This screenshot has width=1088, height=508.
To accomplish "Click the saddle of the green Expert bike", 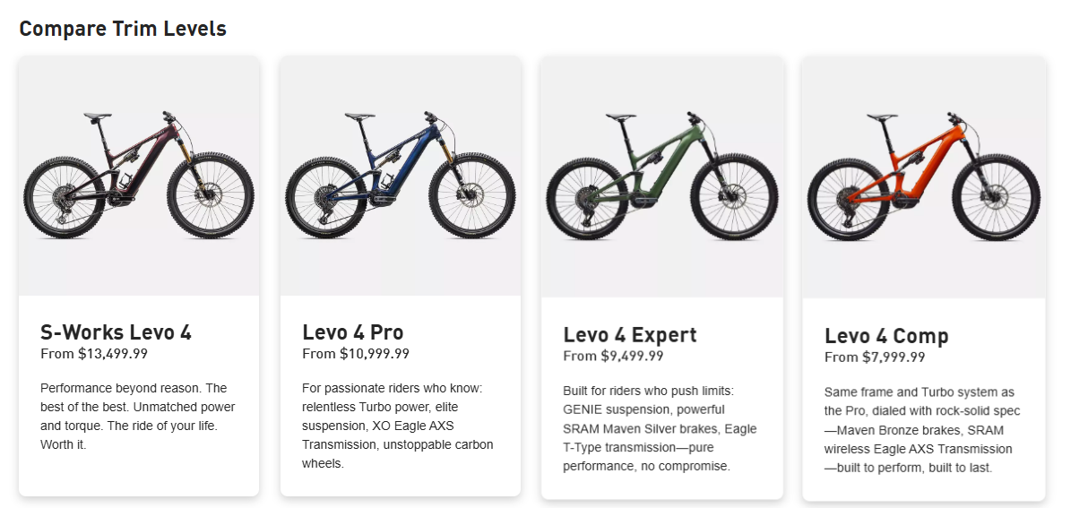I will [619, 117].
